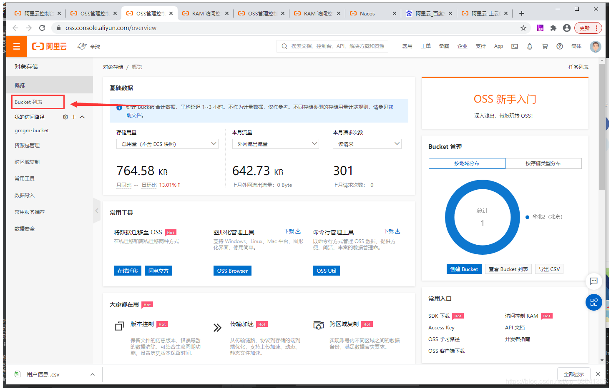Download the 命令行管理工具
611x389 pixels.
coord(392,231)
